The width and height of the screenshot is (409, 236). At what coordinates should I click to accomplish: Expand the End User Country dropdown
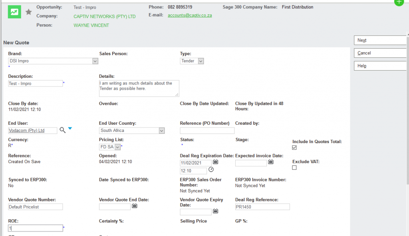point(161,130)
